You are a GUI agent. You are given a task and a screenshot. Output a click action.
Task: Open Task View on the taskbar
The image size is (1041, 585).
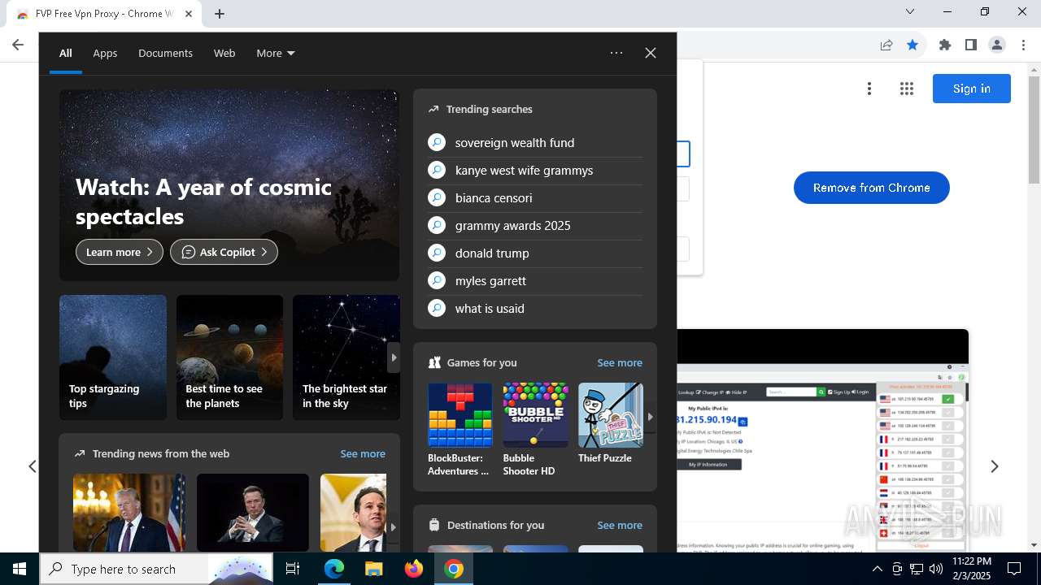point(293,569)
